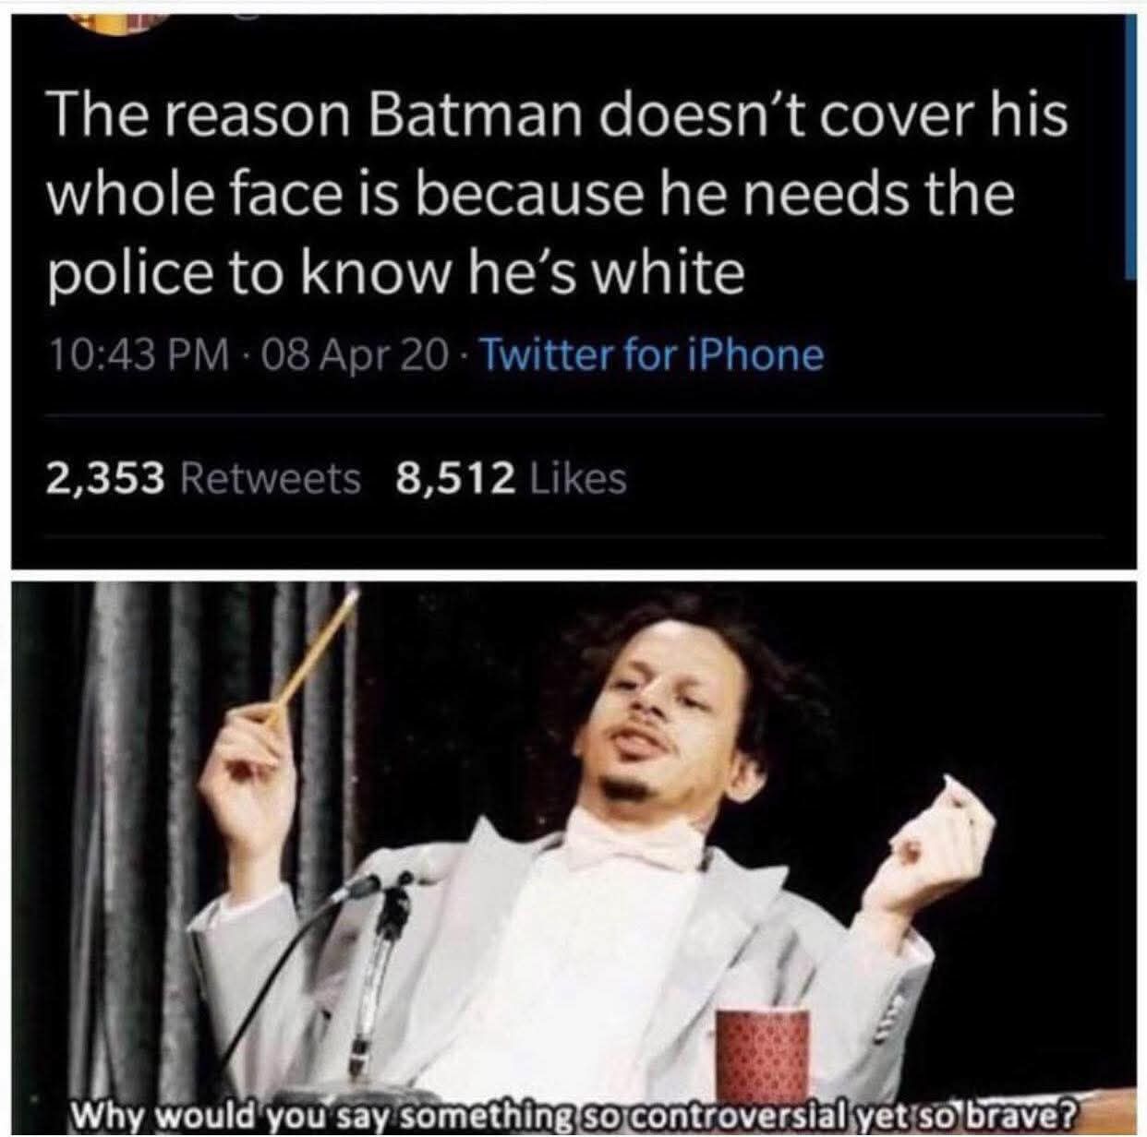Screen dimensions: 1147x1137
Task: Click the word 'Batman' in tweet
Action: tap(474, 118)
